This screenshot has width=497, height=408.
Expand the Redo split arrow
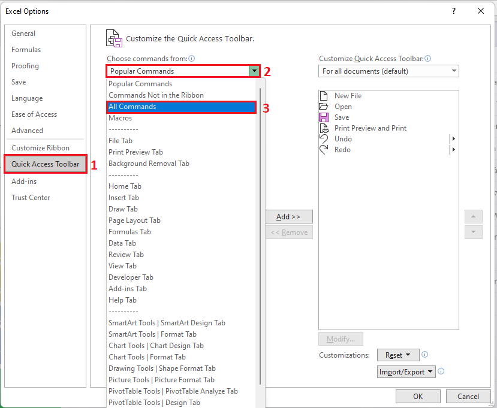pyautogui.click(x=454, y=150)
